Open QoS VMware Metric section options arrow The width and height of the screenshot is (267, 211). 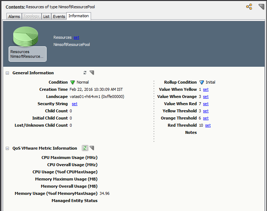pyautogui.click(x=92, y=148)
